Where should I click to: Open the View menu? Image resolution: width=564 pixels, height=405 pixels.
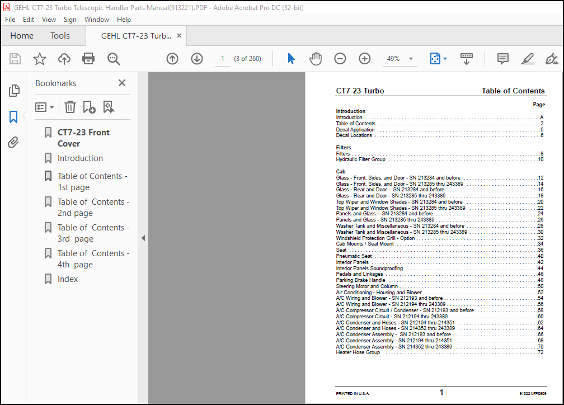(49, 20)
